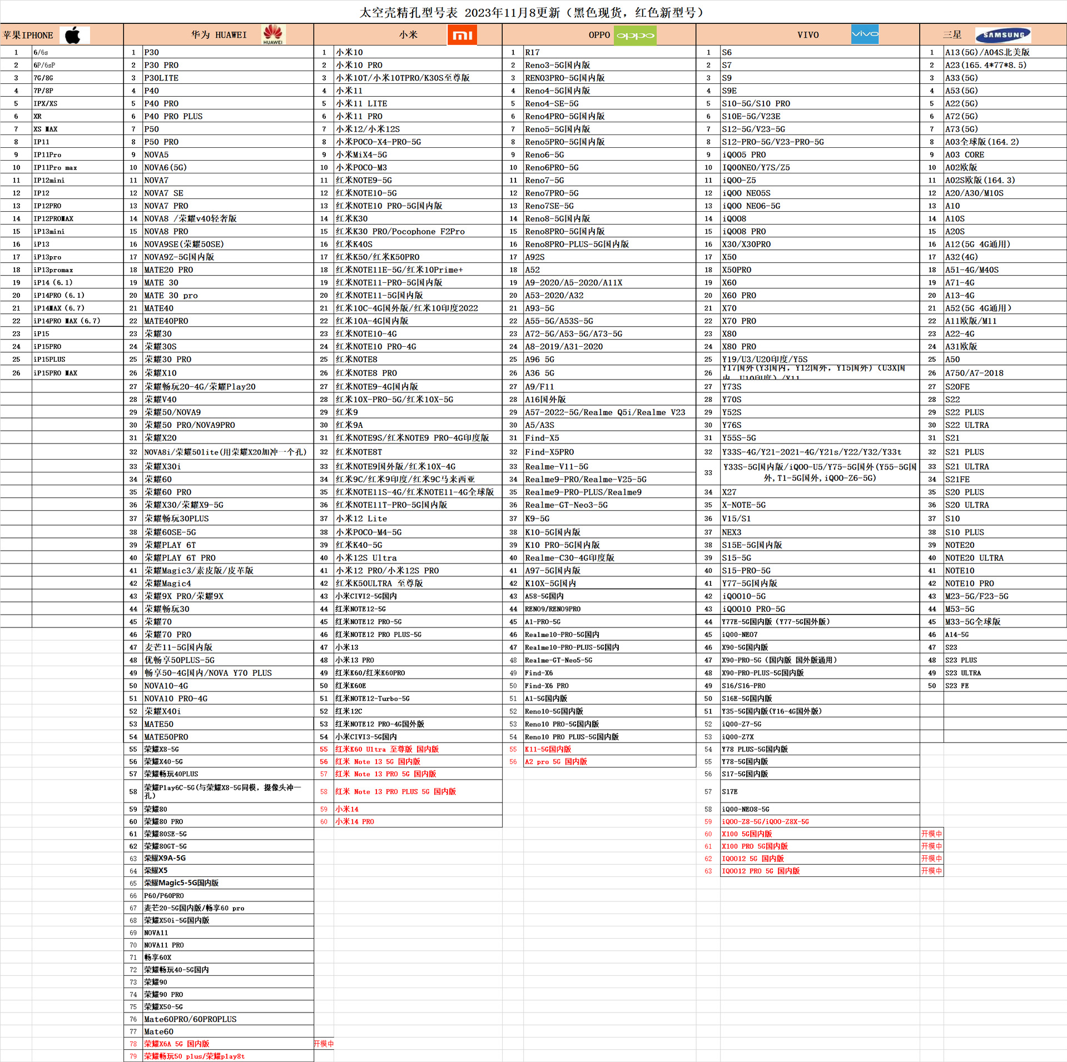
Task: Click the red 'A2 pro 5G 国内版' cell
Action: pos(609,761)
